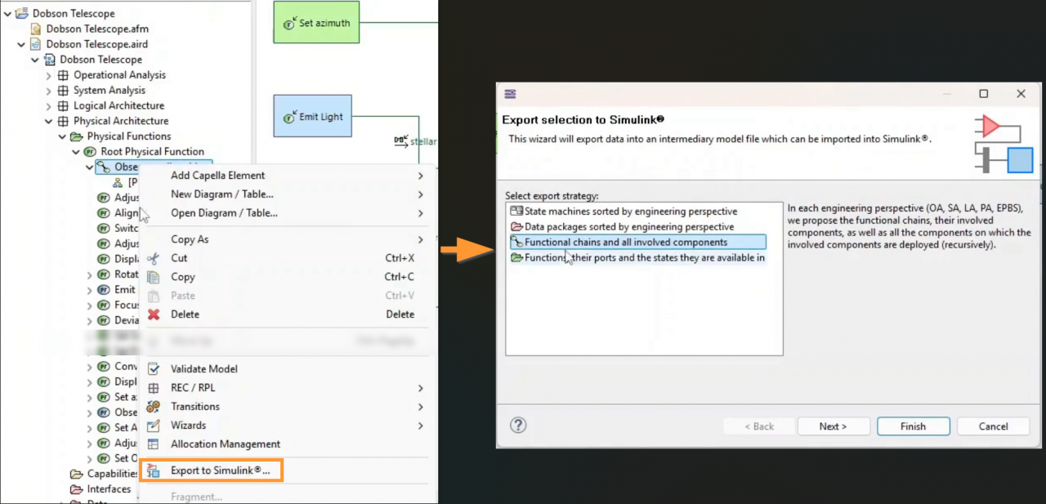Click the Cancel button

pos(993,426)
